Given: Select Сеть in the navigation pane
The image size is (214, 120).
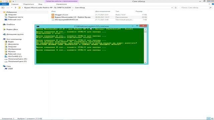Looking at the screenshot, I should coord(8,66).
